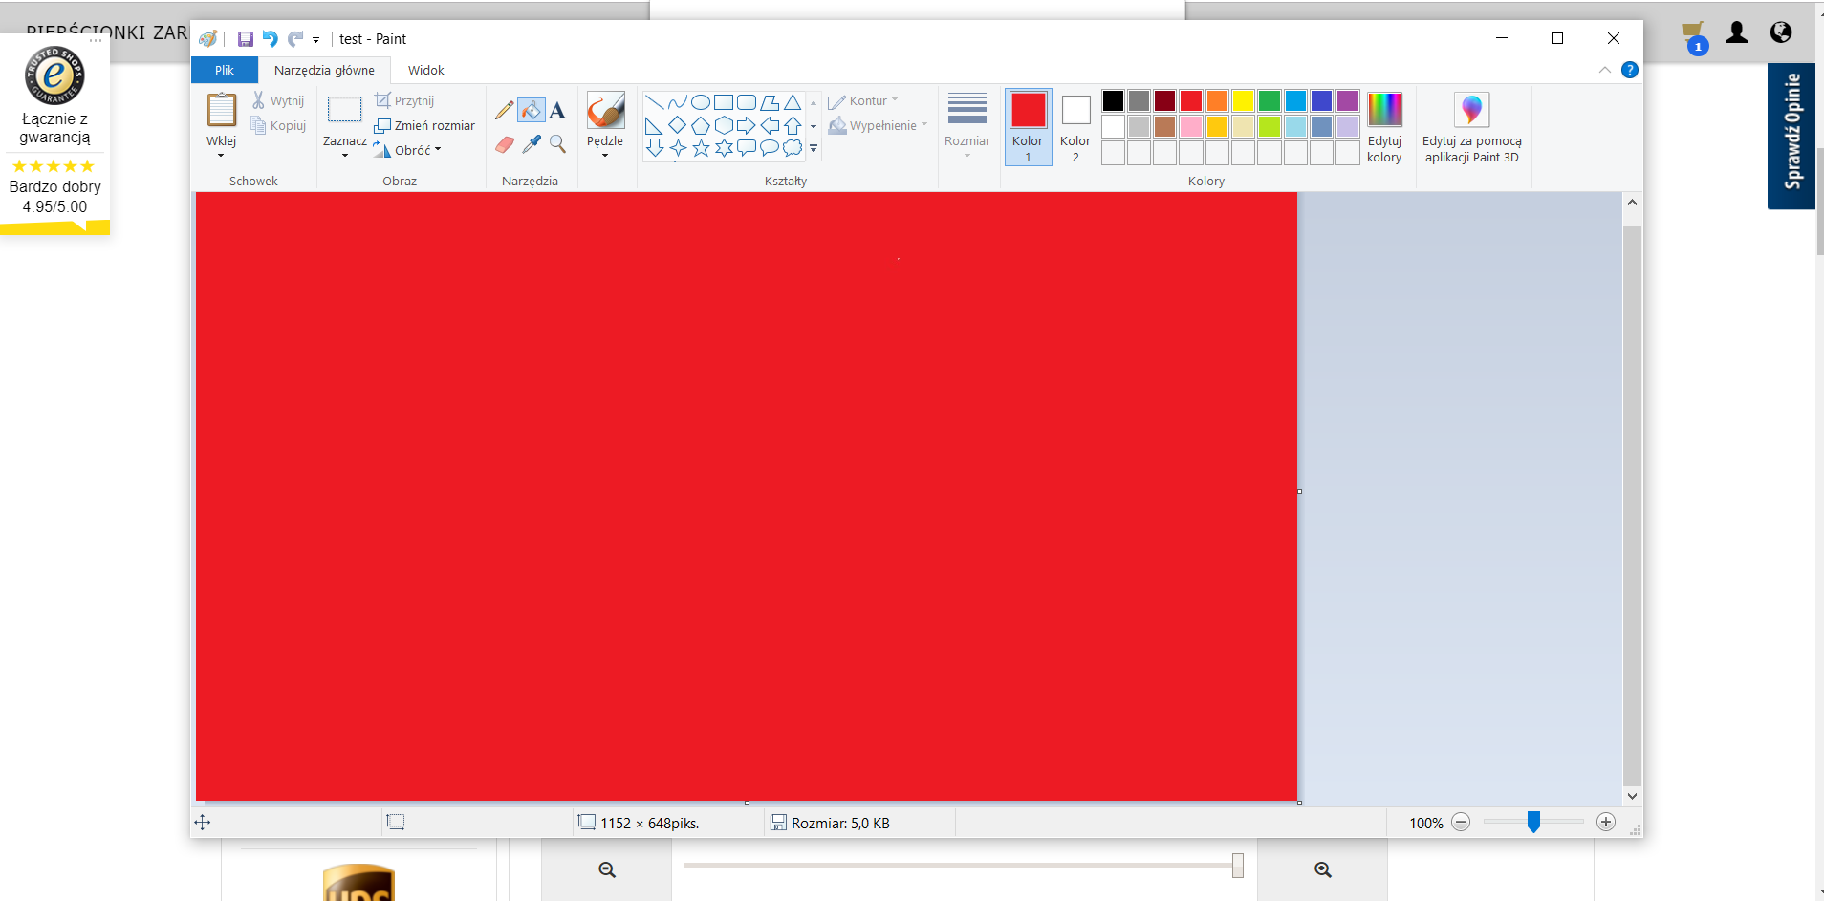Pick the pink color swatch
The image size is (1824, 901).
[1191, 127]
